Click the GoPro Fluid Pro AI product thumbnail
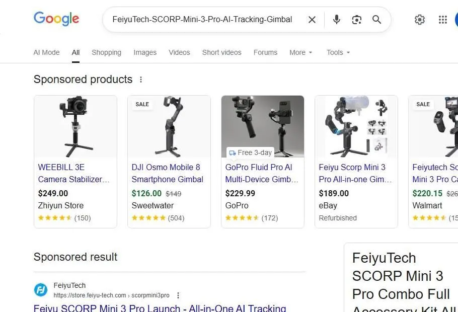The height and width of the screenshot is (312, 458). pyautogui.click(x=262, y=126)
